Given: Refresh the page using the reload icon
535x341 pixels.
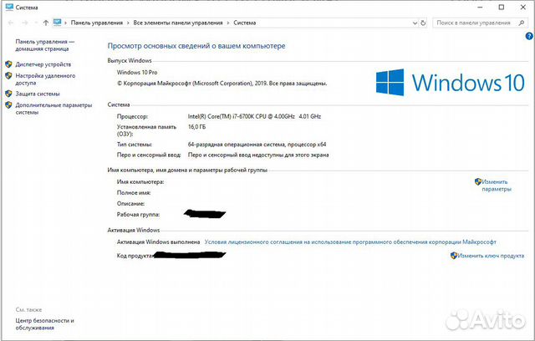Looking at the screenshot, I should click(x=423, y=23).
